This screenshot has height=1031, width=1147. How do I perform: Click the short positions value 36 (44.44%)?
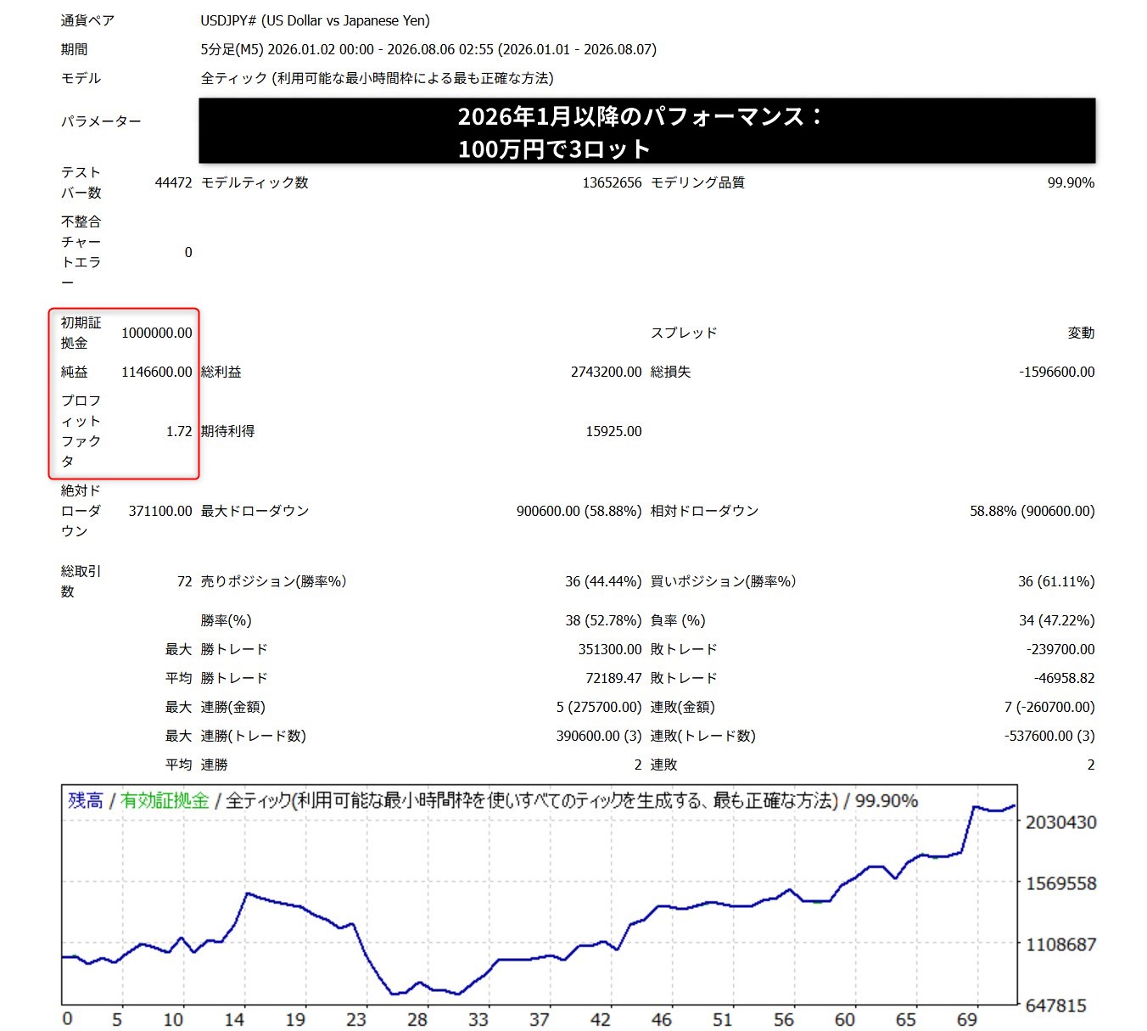point(603,581)
